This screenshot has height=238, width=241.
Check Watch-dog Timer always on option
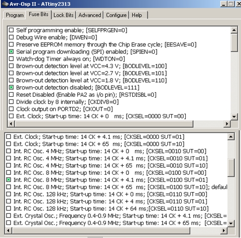coord(11,59)
